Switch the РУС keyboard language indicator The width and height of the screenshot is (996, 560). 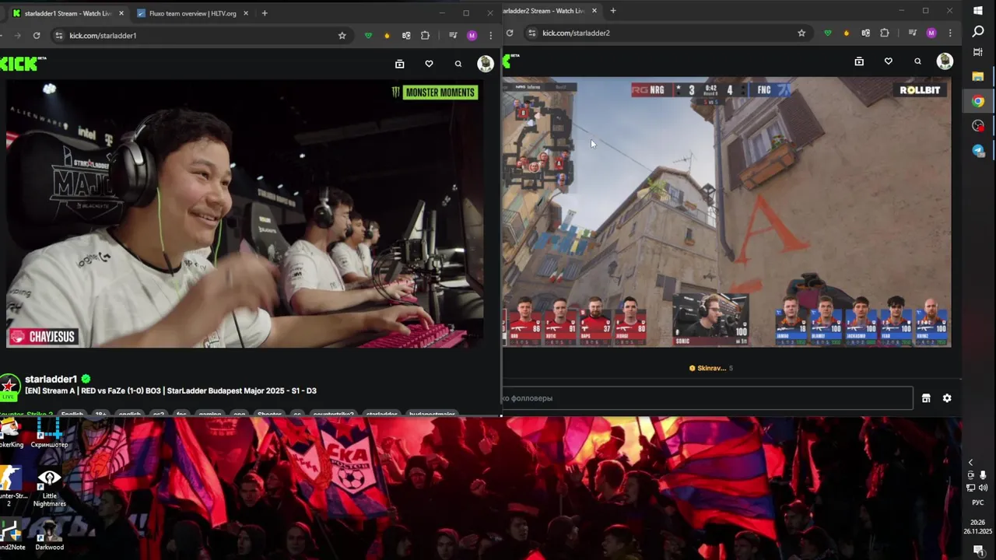pyautogui.click(x=978, y=502)
